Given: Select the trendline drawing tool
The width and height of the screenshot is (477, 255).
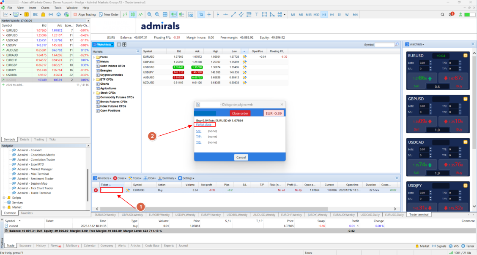Looking at the screenshot, I should click(x=233, y=14).
